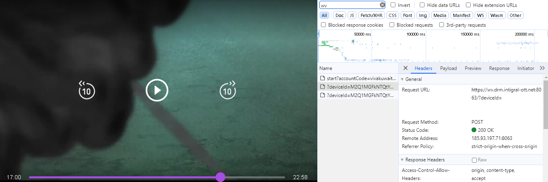This screenshot has height=182, width=548.
Task: Clear the 'wv' filter text
Action: [382, 5]
